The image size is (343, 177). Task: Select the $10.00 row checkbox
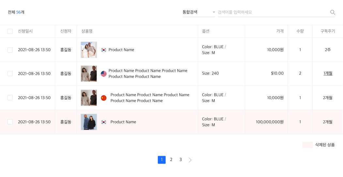pyautogui.click(x=10, y=74)
